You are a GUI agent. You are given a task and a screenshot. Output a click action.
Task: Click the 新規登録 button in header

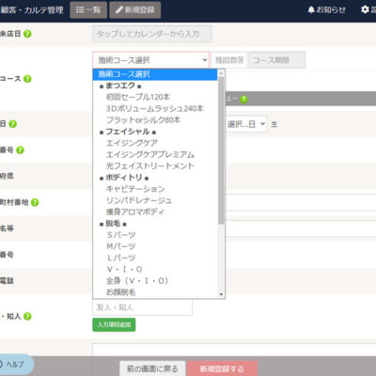point(135,10)
